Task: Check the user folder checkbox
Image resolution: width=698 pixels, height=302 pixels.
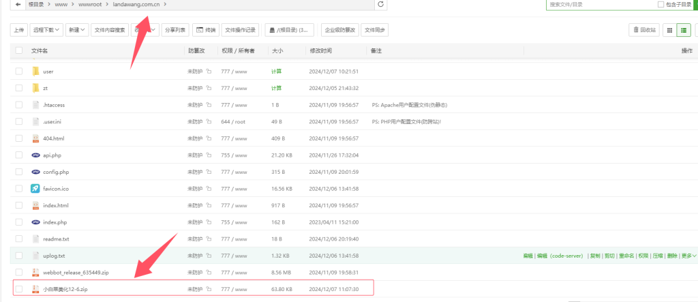Action: [18, 72]
